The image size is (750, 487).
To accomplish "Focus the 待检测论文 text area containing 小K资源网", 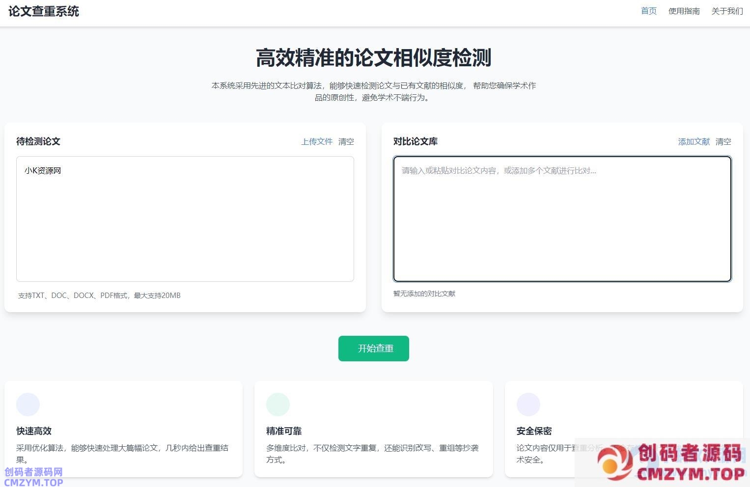I will 185,219.
